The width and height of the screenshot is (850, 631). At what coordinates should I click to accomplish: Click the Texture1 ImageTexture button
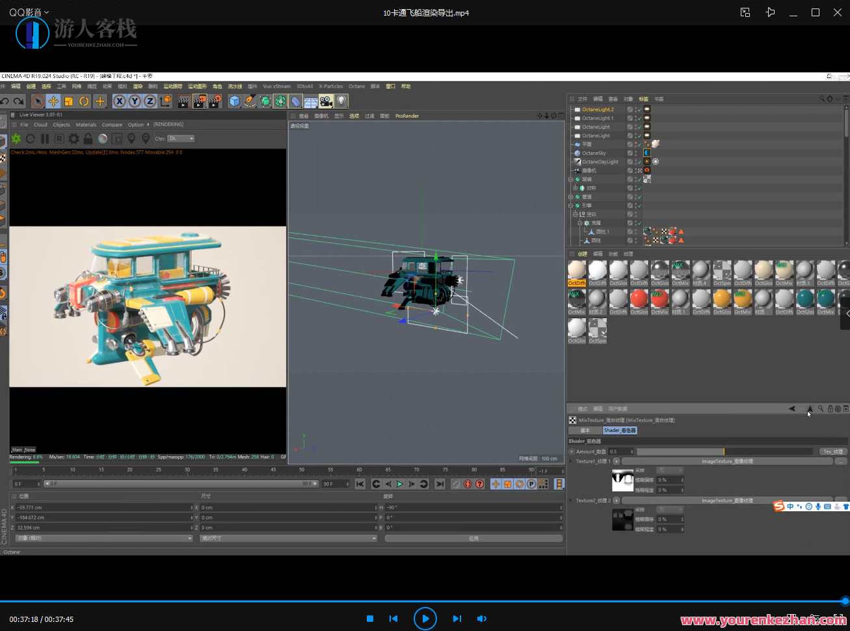[726, 461]
